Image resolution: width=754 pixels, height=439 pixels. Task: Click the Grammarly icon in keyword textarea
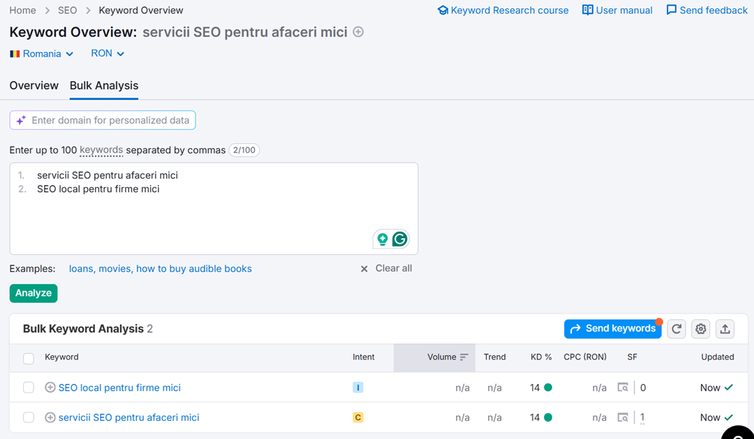point(399,239)
